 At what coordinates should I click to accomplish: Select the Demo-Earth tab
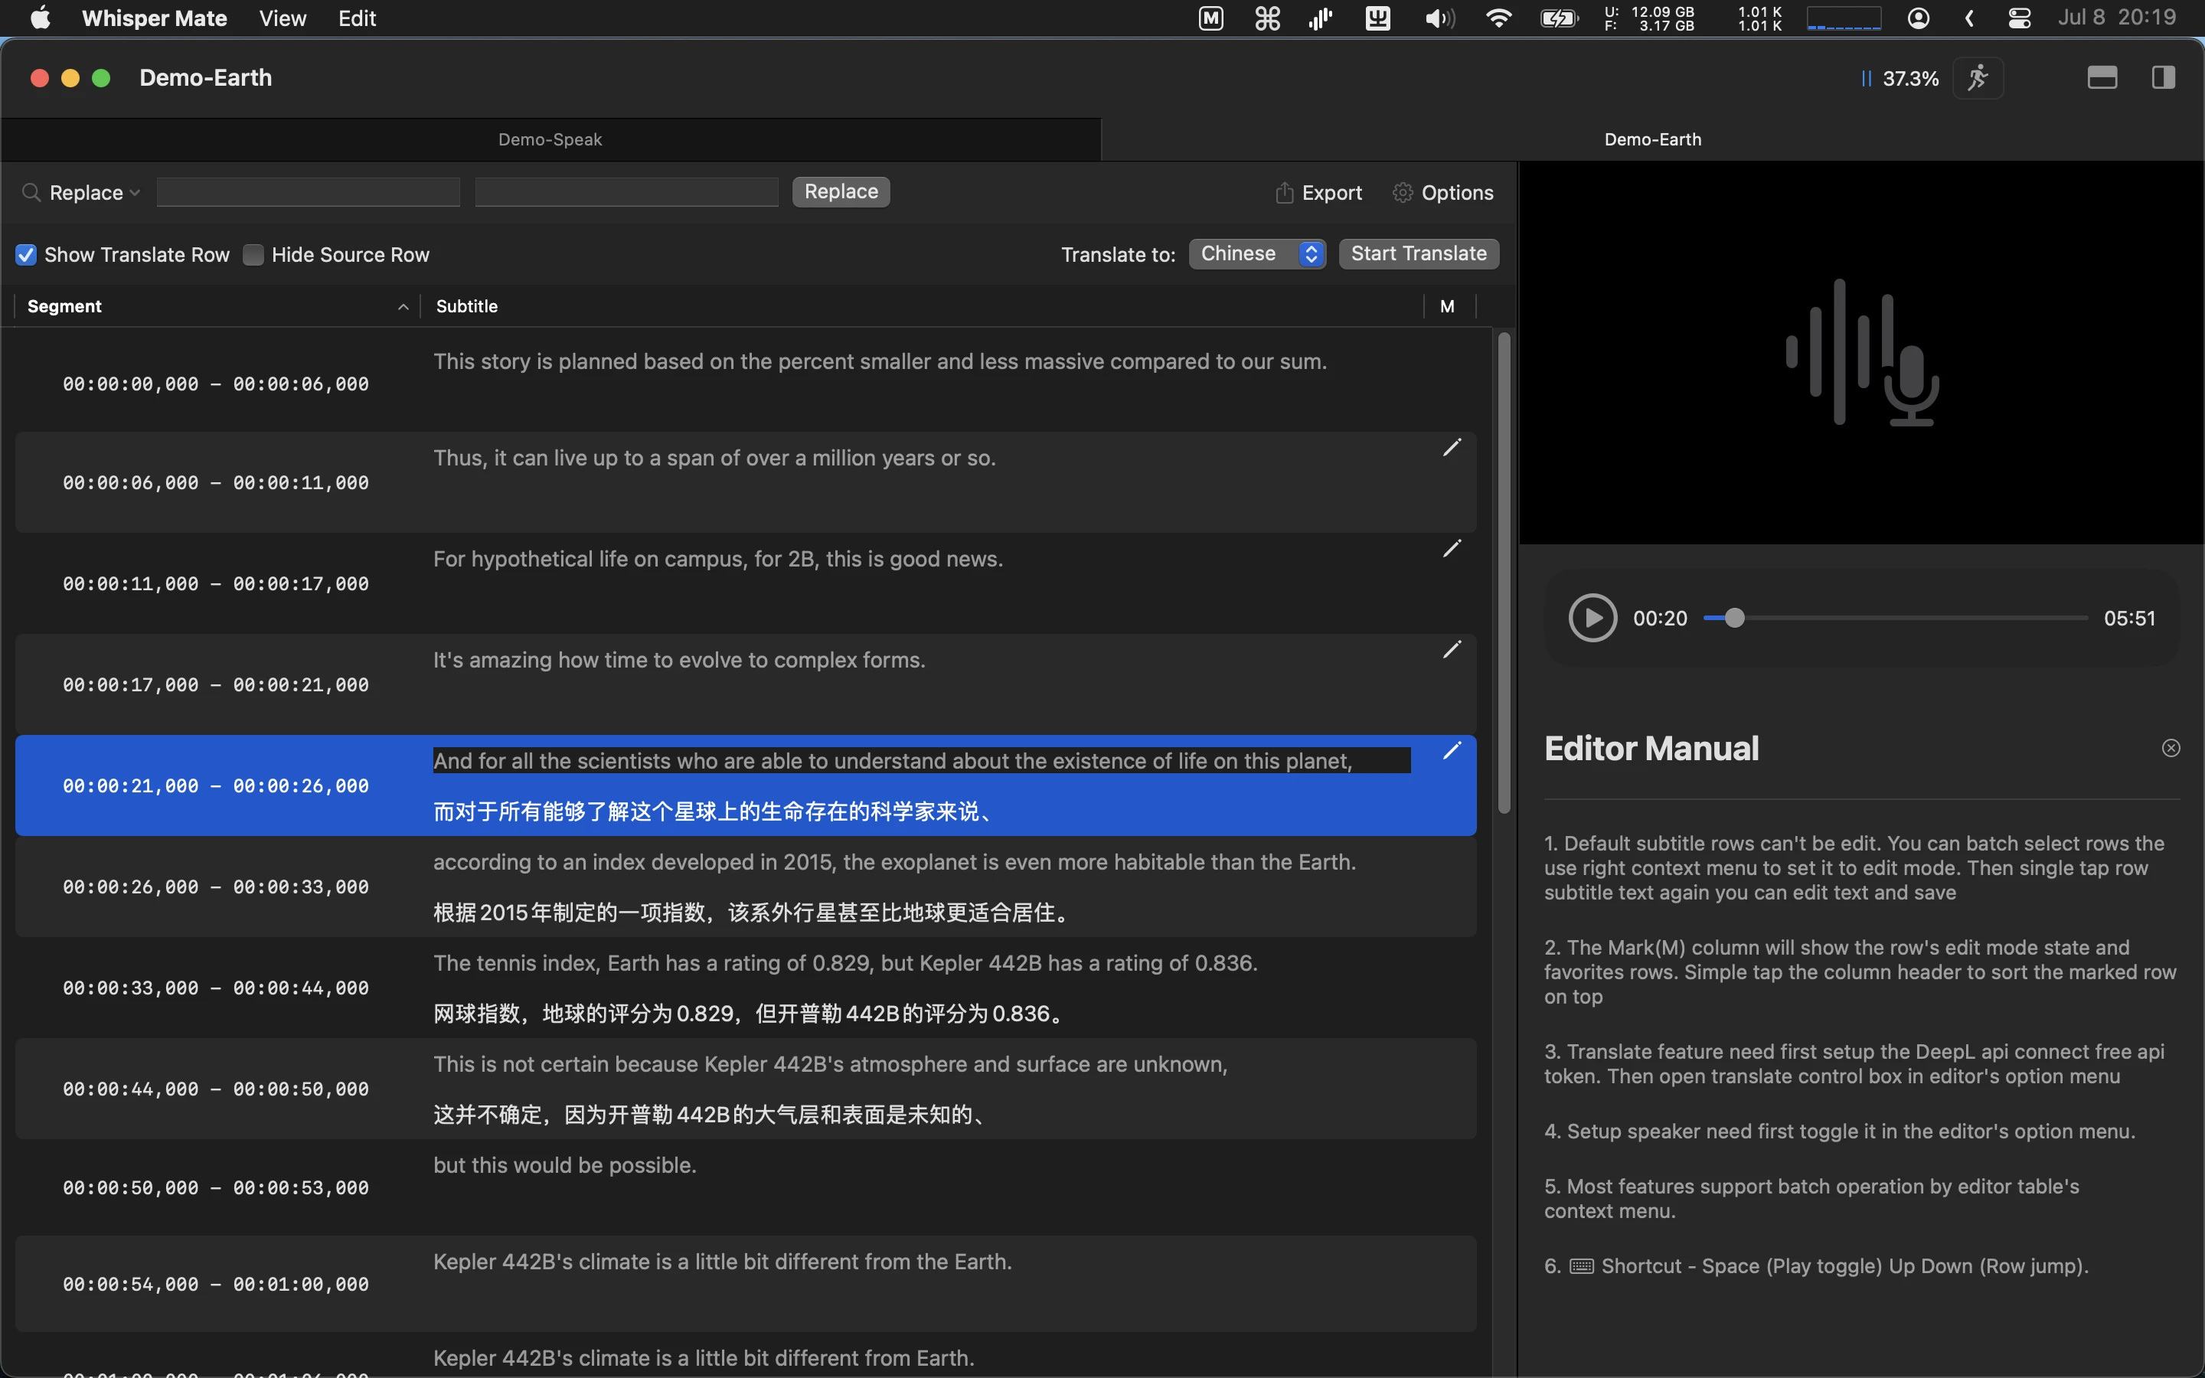click(x=1653, y=139)
